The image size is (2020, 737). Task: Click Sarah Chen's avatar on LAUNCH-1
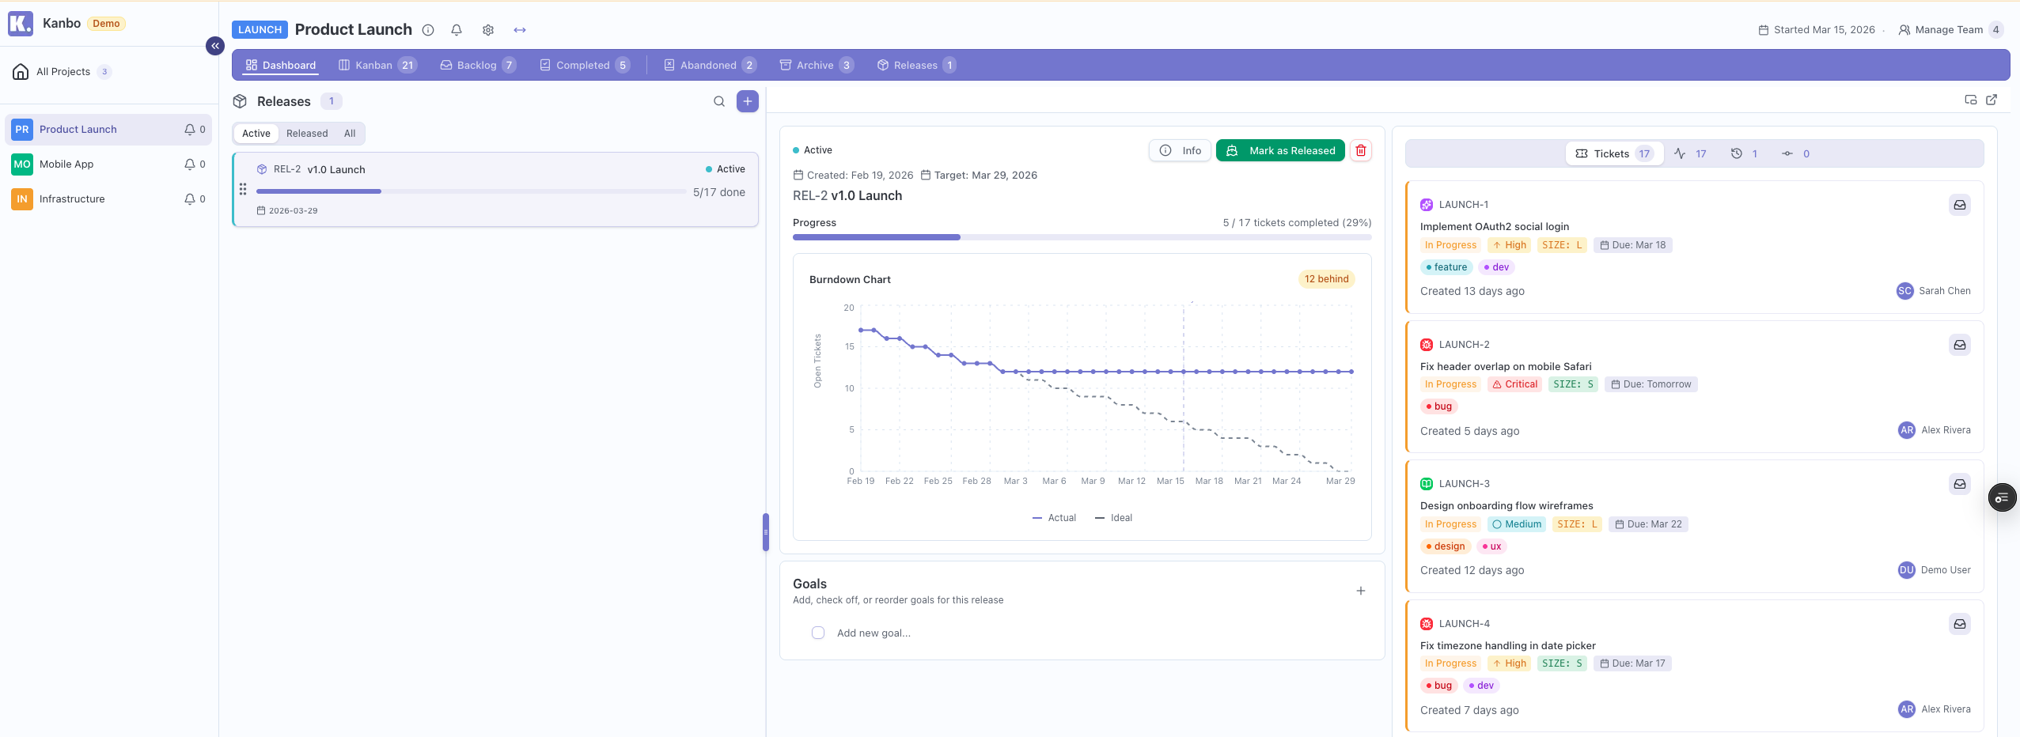point(1904,290)
